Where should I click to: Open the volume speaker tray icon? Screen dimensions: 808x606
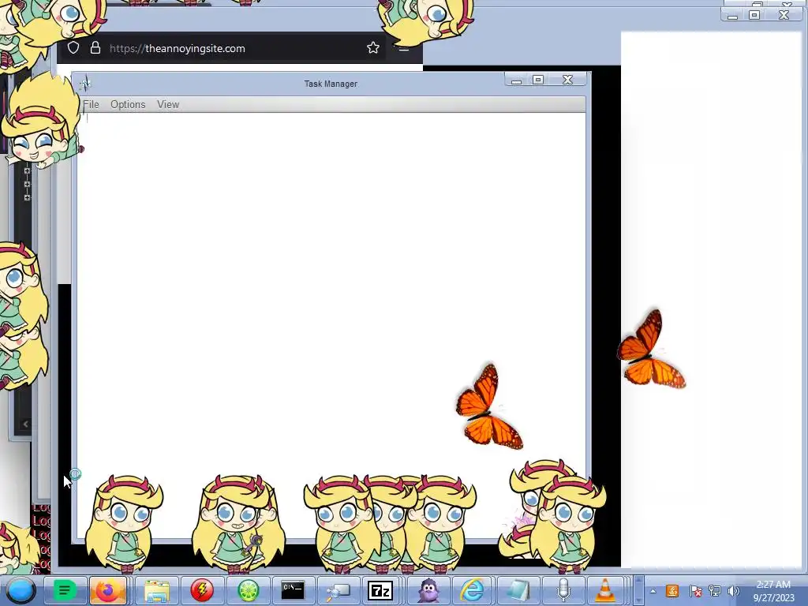(734, 591)
